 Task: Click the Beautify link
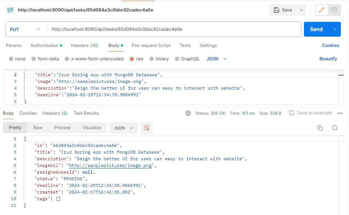pyautogui.click(x=328, y=59)
